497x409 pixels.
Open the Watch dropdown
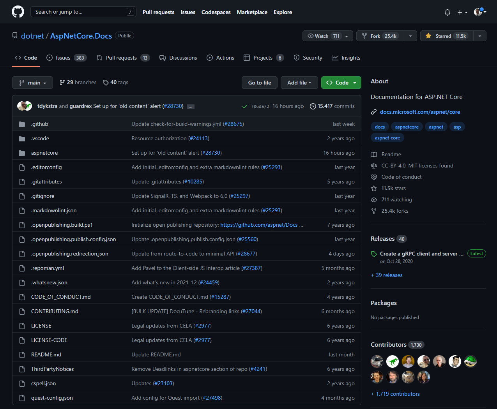(x=328, y=36)
